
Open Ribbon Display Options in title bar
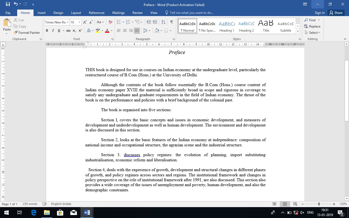coord(305,4)
